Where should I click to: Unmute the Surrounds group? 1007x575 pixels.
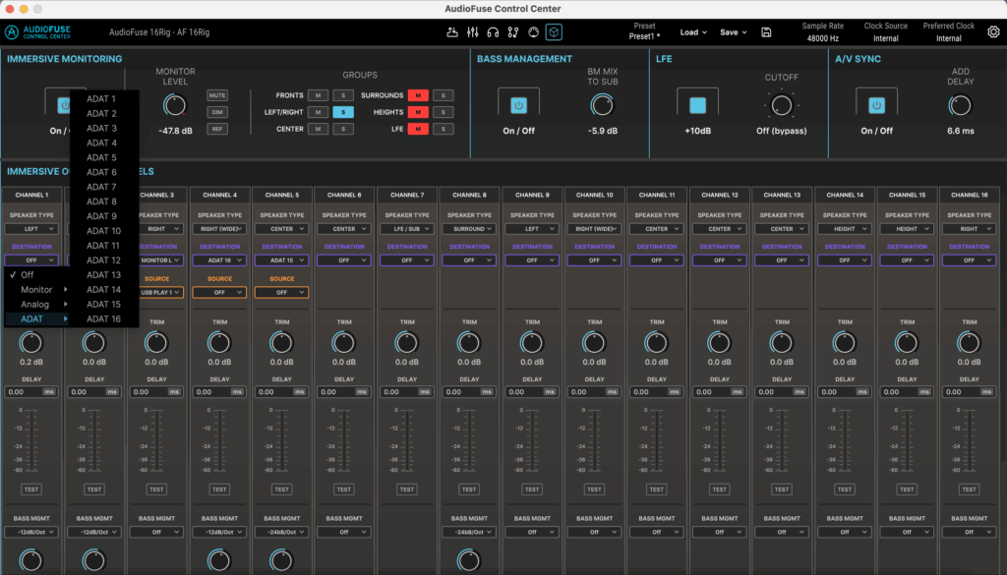(417, 95)
